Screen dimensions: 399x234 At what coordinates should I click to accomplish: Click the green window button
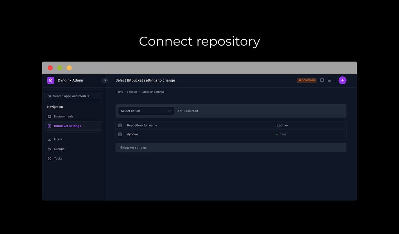pyautogui.click(x=59, y=68)
